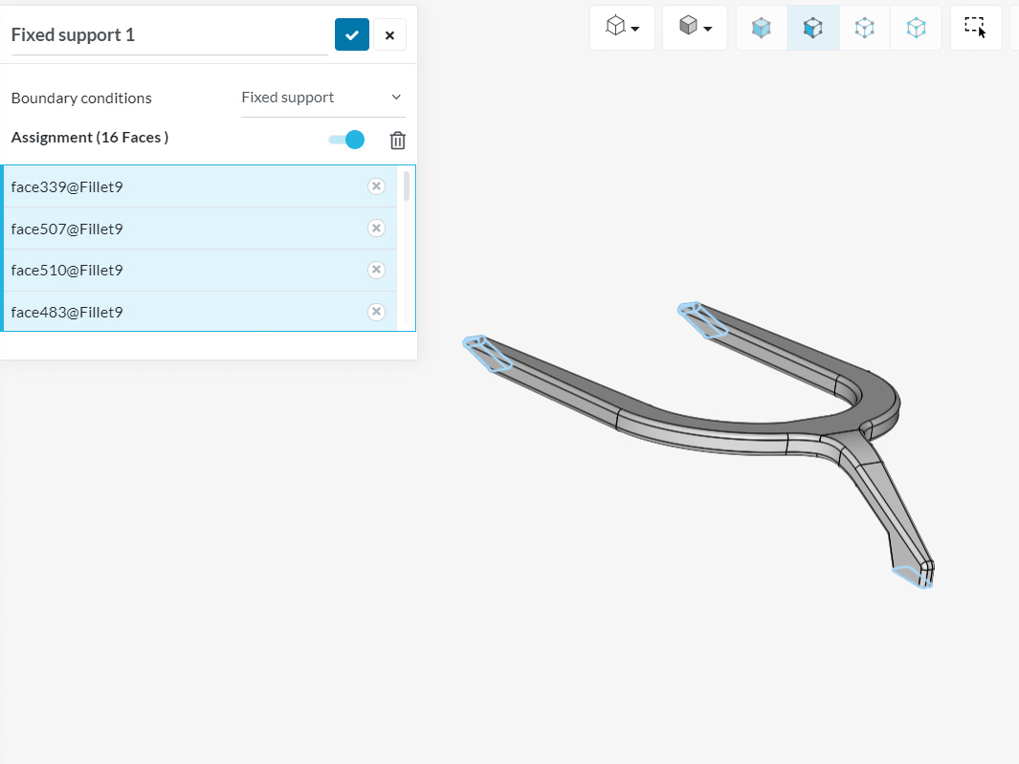
Task: Activate face selection mode icon
Action: [x=813, y=28]
